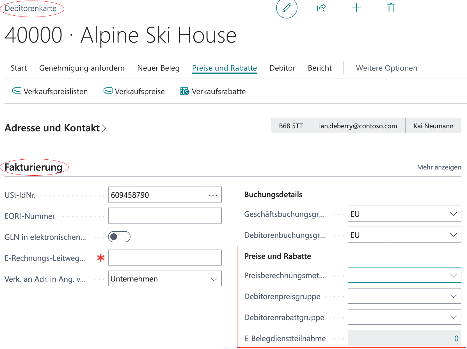
Task: Click the page title 40000 · Alpine Ski House
Action: tap(121, 35)
